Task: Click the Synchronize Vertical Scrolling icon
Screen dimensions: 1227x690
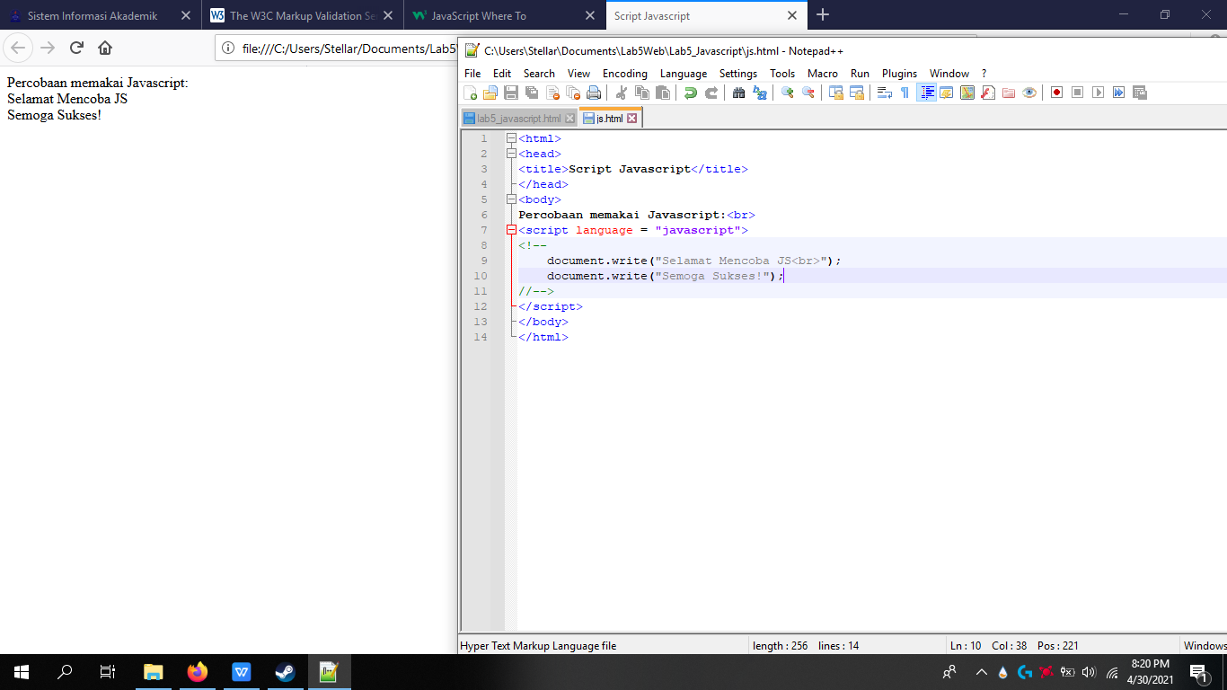Action: [x=835, y=93]
